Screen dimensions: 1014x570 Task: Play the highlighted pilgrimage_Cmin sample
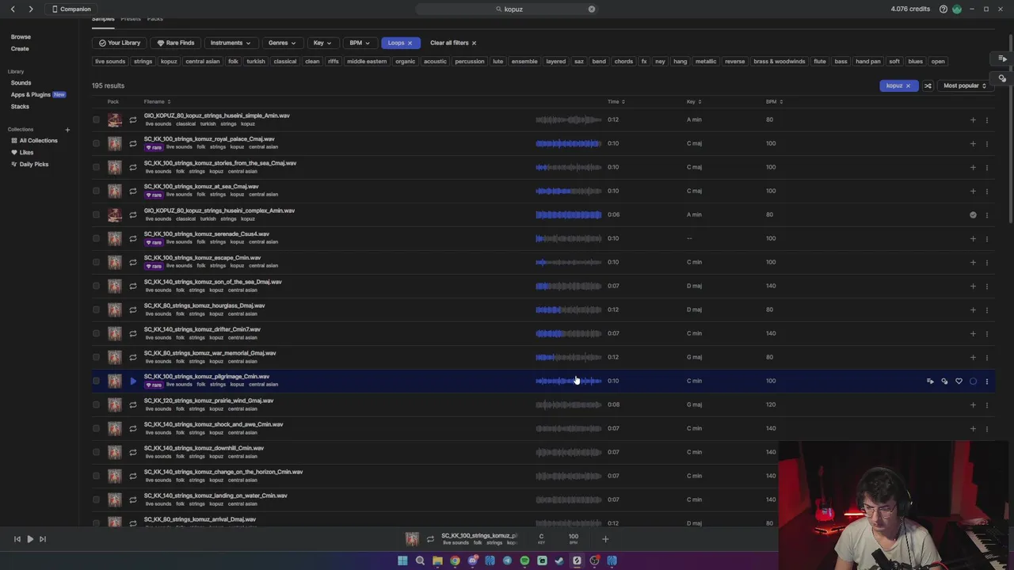pos(132,381)
